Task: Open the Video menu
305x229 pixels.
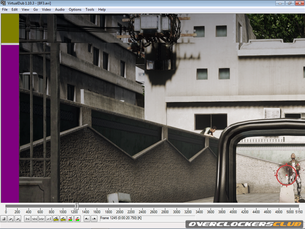Action: click(x=46, y=10)
